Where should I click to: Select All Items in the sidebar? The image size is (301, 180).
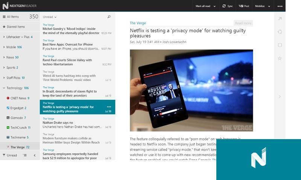point(13,16)
